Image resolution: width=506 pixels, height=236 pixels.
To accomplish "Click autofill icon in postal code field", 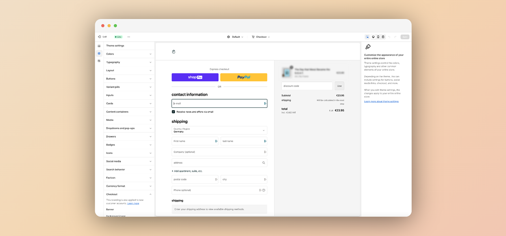I will 216,179.
